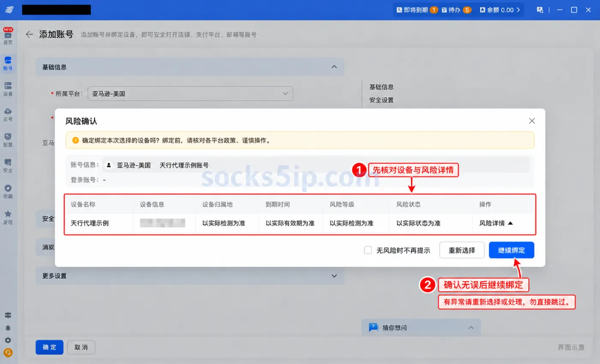The image size is (600, 364).
Task: Expand the 更多设置 section
Action: point(190,276)
